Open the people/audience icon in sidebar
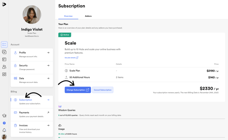 click(4, 67)
